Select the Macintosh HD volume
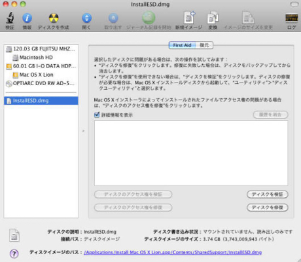301x262 pixels. [x=41, y=58]
